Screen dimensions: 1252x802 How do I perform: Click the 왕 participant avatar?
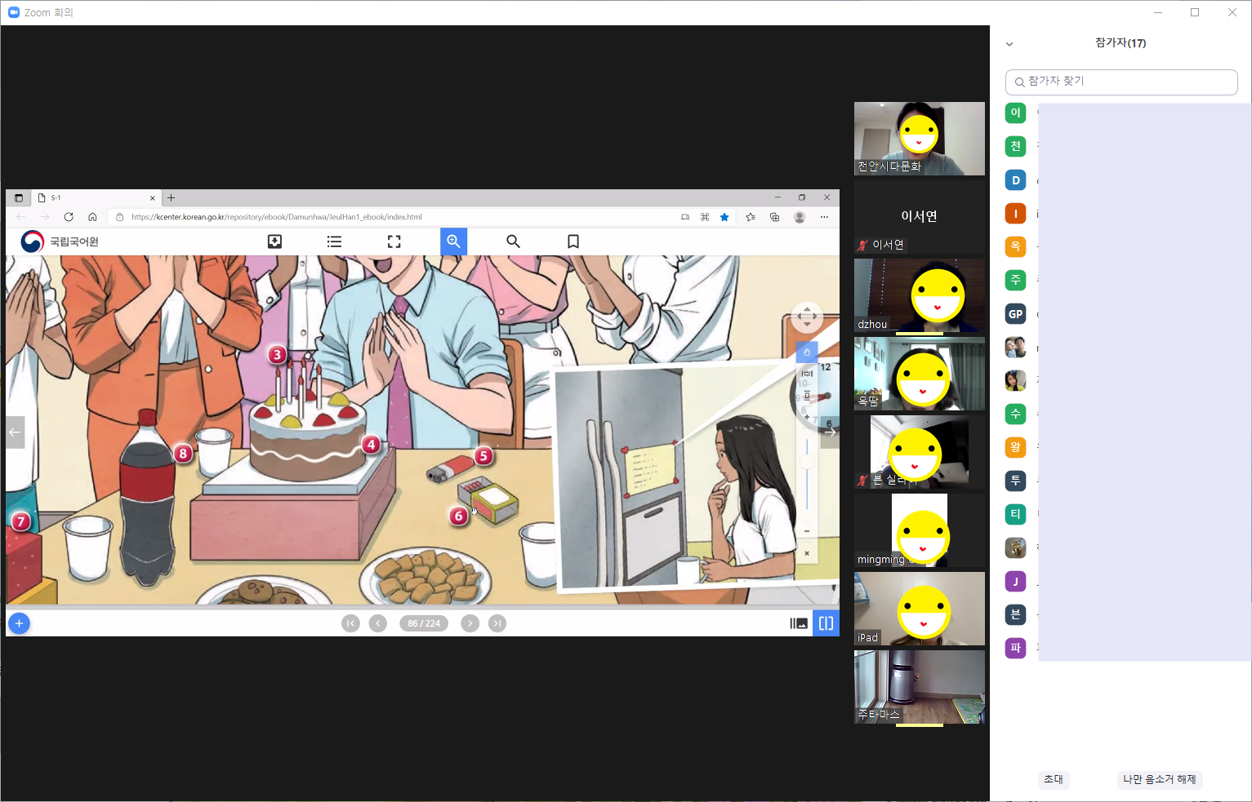tap(1015, 447)
